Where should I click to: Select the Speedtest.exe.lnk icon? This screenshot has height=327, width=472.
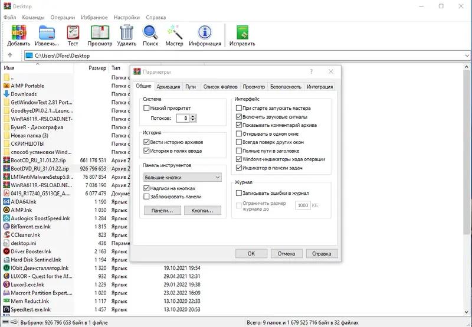point(6,309)
